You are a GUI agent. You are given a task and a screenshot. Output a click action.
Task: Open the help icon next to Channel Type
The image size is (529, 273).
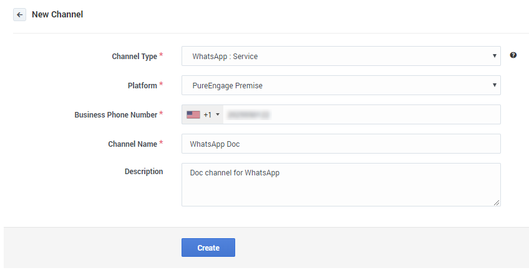(513, 55)
